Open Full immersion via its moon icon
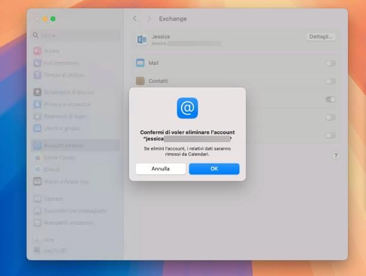 37,63
